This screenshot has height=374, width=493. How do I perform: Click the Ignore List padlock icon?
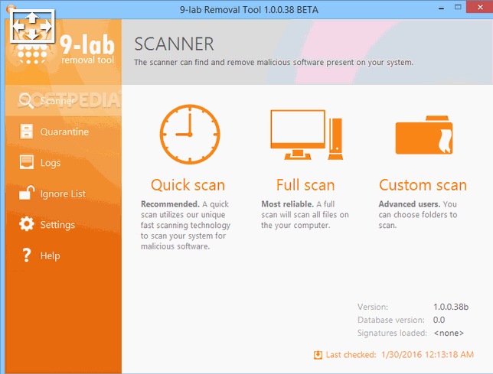[26, 193]
